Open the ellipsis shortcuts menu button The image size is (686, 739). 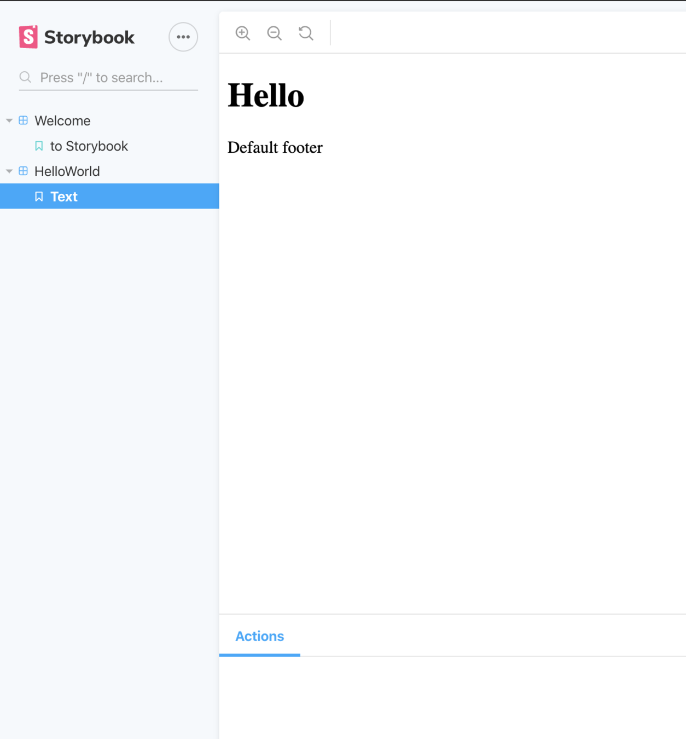tap(183, 37)
